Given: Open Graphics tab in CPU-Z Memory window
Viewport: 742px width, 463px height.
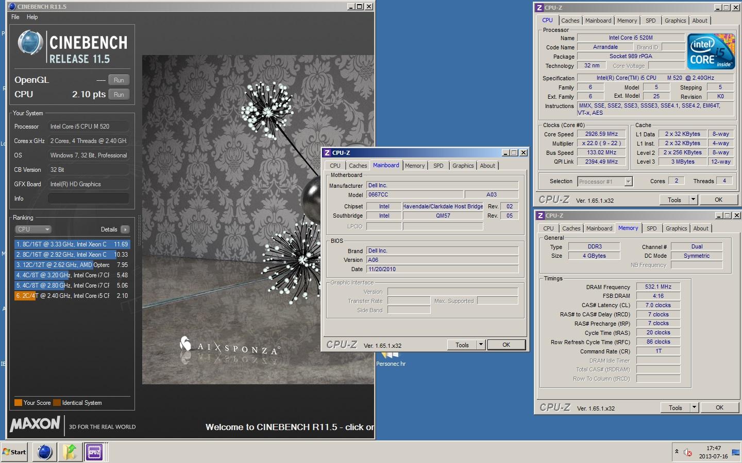Looking at the screenshot, I should 676,228.
